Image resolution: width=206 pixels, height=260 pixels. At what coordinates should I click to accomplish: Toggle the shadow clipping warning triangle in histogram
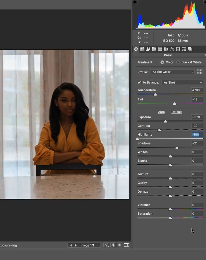click(x=135, y=2)
